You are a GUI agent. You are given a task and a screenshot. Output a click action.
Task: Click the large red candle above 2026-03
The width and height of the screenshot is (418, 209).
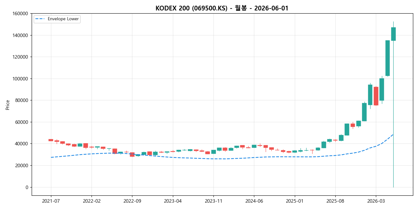pos(376,96)
